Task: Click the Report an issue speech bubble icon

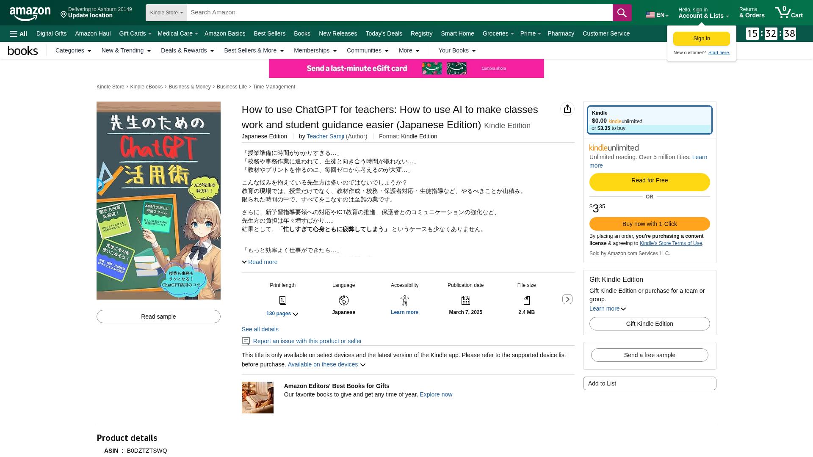Action: 246,341
